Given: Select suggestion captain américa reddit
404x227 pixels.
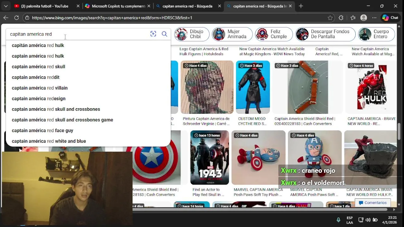Looking at the screenshot, I should 88,77.
